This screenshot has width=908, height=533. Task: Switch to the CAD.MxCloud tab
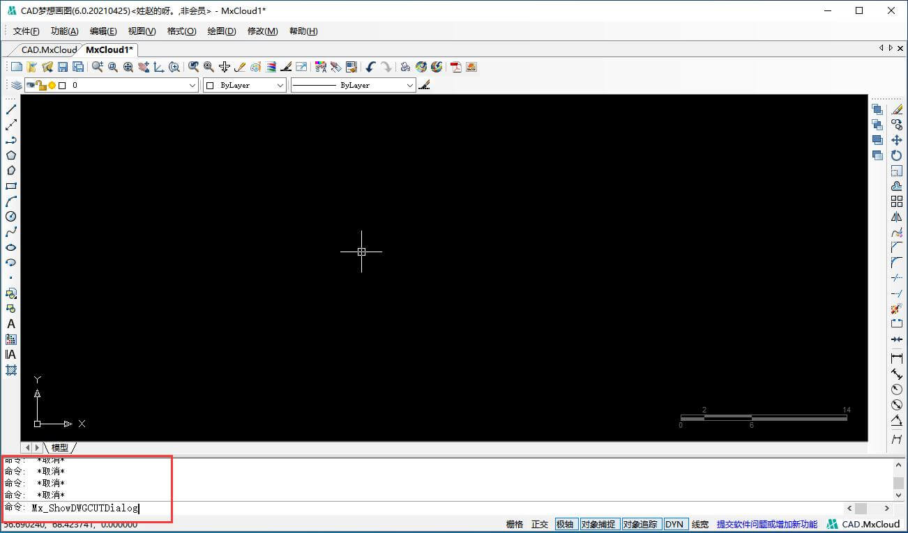[48, 49]
